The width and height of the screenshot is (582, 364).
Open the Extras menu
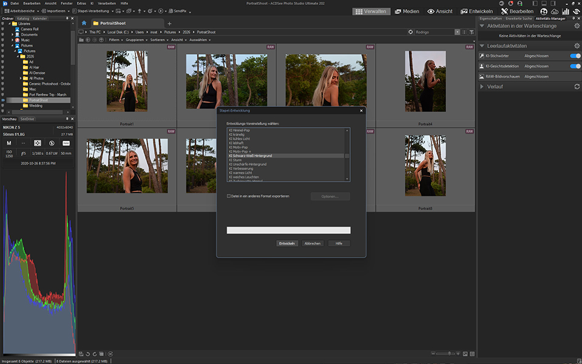81,3
